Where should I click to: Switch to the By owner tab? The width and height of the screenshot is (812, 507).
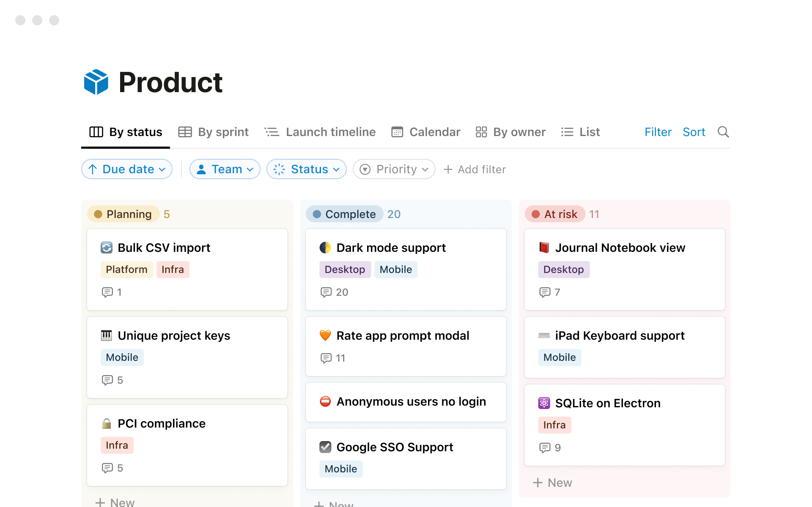point(510,132)
